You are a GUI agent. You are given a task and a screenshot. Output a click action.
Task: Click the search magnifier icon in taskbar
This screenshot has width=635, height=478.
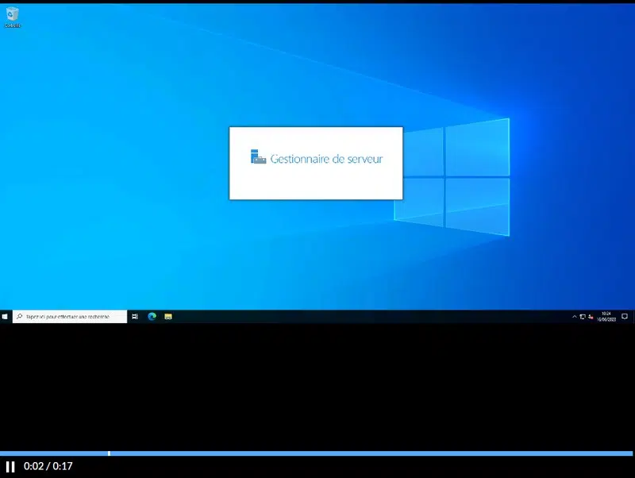point(19,316)
